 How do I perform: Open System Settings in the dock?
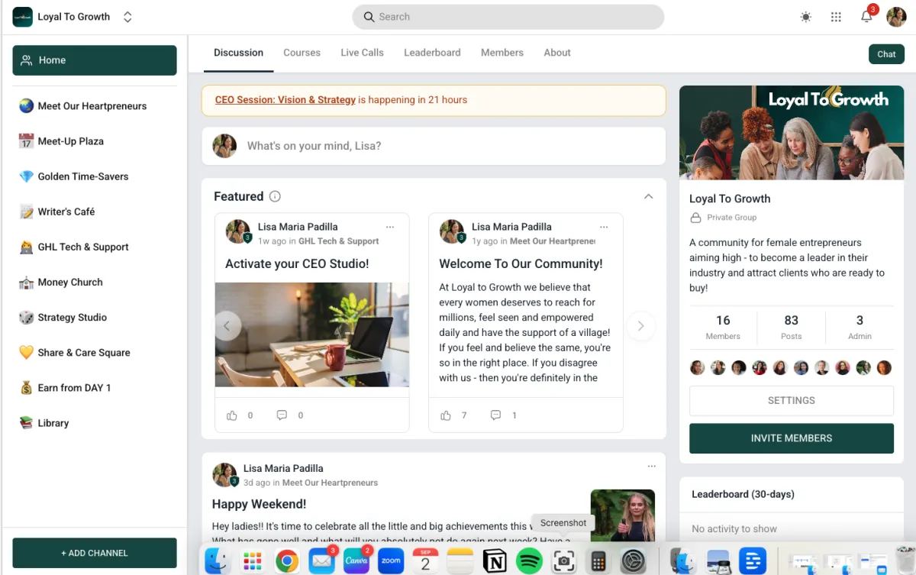633,561
